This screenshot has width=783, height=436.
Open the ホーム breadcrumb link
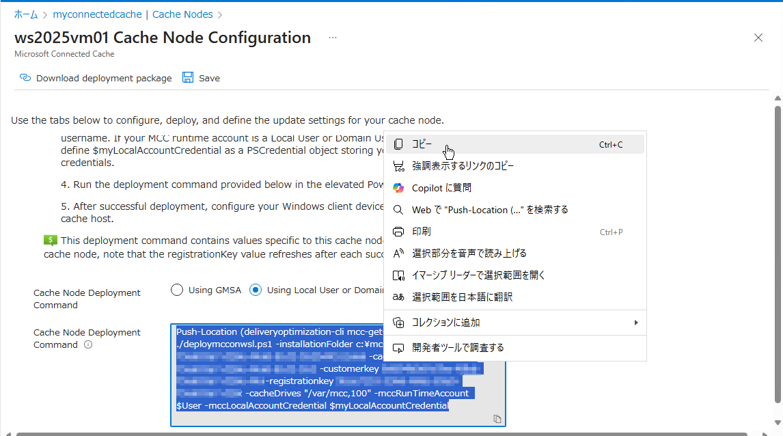[26, 14]
